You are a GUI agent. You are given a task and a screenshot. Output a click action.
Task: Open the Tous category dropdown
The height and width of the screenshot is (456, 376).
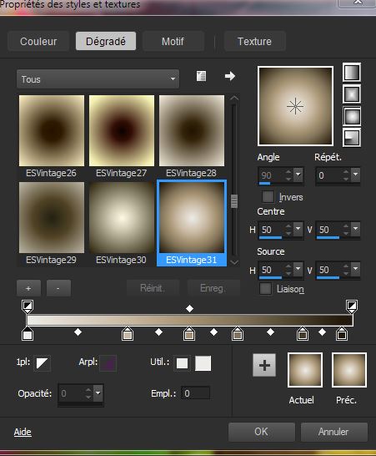click(x=98, y=79)
